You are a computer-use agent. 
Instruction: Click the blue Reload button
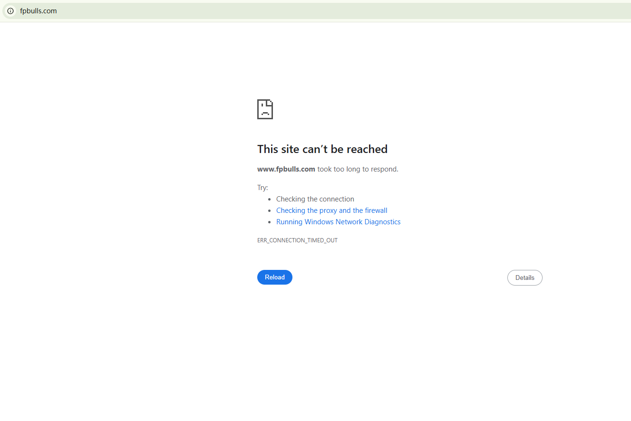[275, 277]
